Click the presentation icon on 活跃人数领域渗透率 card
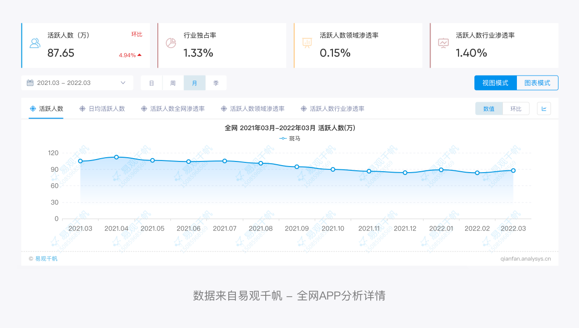 pyautogui.click(x=306, y=43)
